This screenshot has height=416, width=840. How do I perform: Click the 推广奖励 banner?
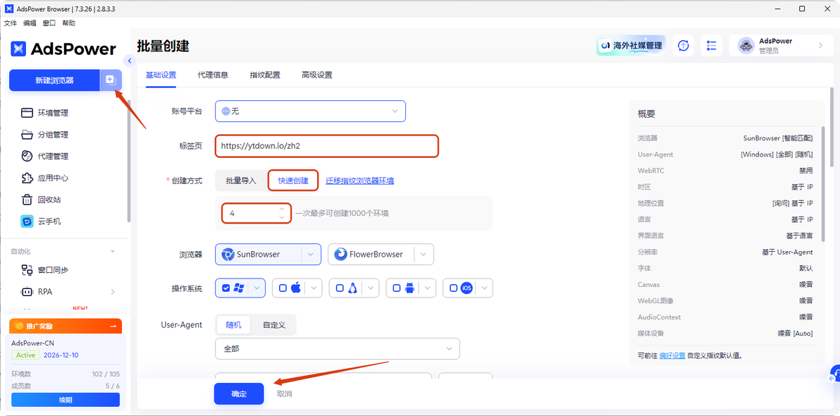pos(66,326)
